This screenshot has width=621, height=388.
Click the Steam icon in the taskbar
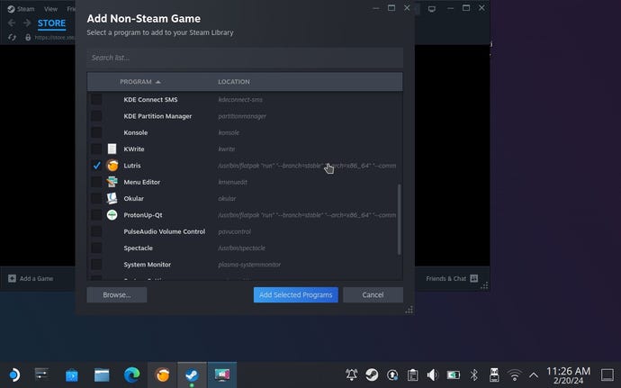tap(192, 374)
